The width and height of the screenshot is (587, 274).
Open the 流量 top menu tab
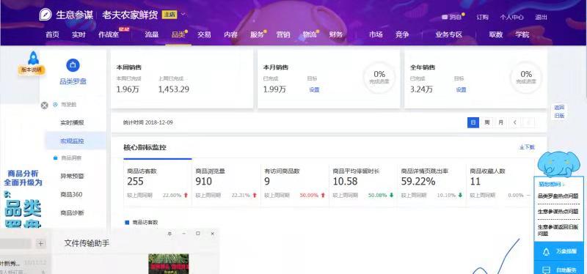pyautogui.click(x=152, y=34)
